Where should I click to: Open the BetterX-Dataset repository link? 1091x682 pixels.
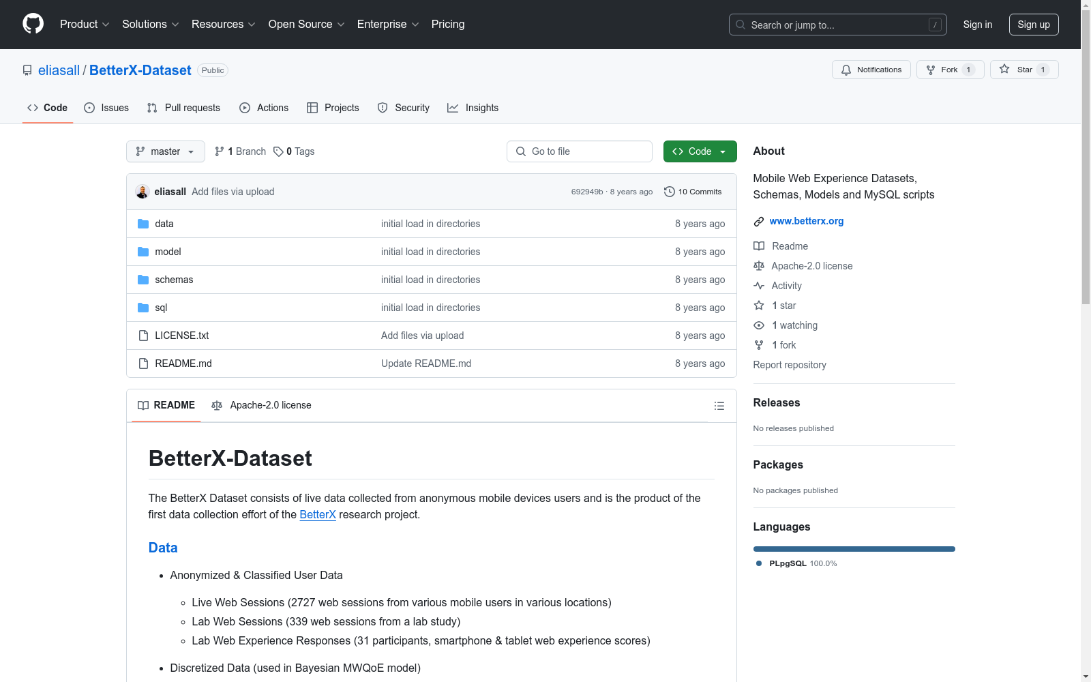[x=140, y=70]
